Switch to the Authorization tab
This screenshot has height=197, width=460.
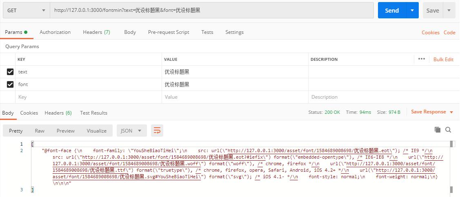55,32
